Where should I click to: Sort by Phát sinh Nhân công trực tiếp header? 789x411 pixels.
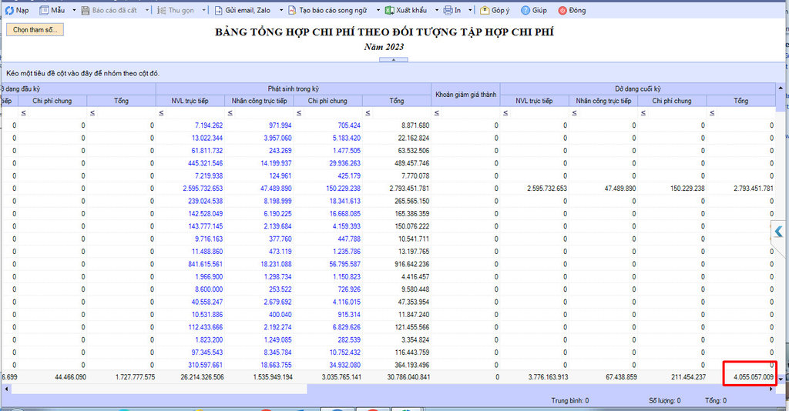259,101
